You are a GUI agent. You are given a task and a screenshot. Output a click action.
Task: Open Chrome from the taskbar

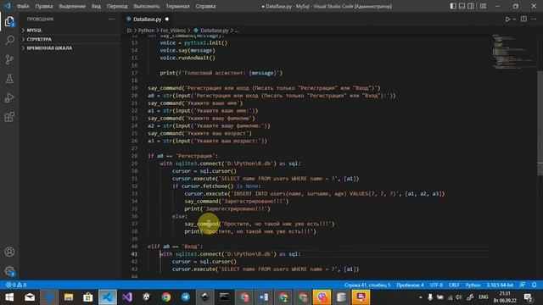point(166,297)
